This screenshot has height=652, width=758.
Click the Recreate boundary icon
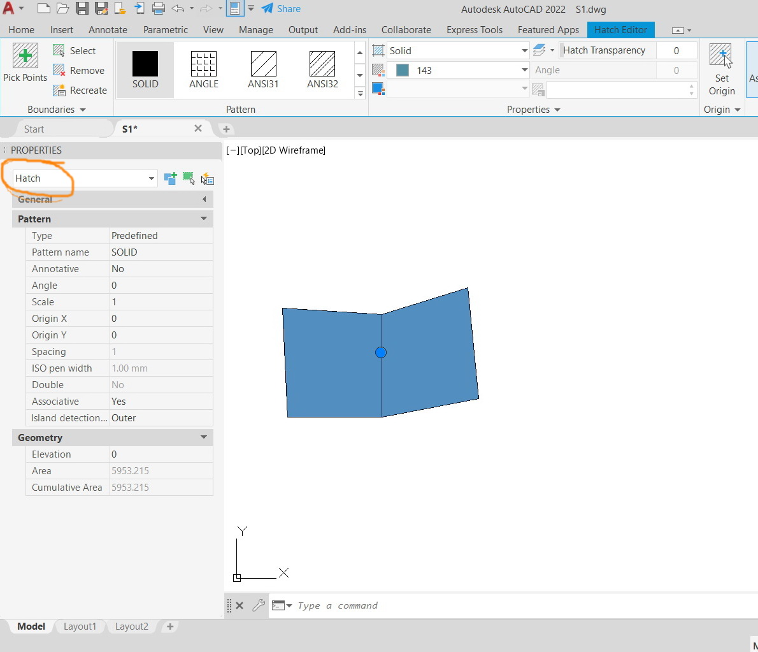tap(59, 91)
